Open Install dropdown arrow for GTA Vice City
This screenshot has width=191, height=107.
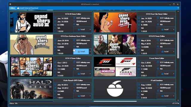pyautogui.click(x=174, y=29)
